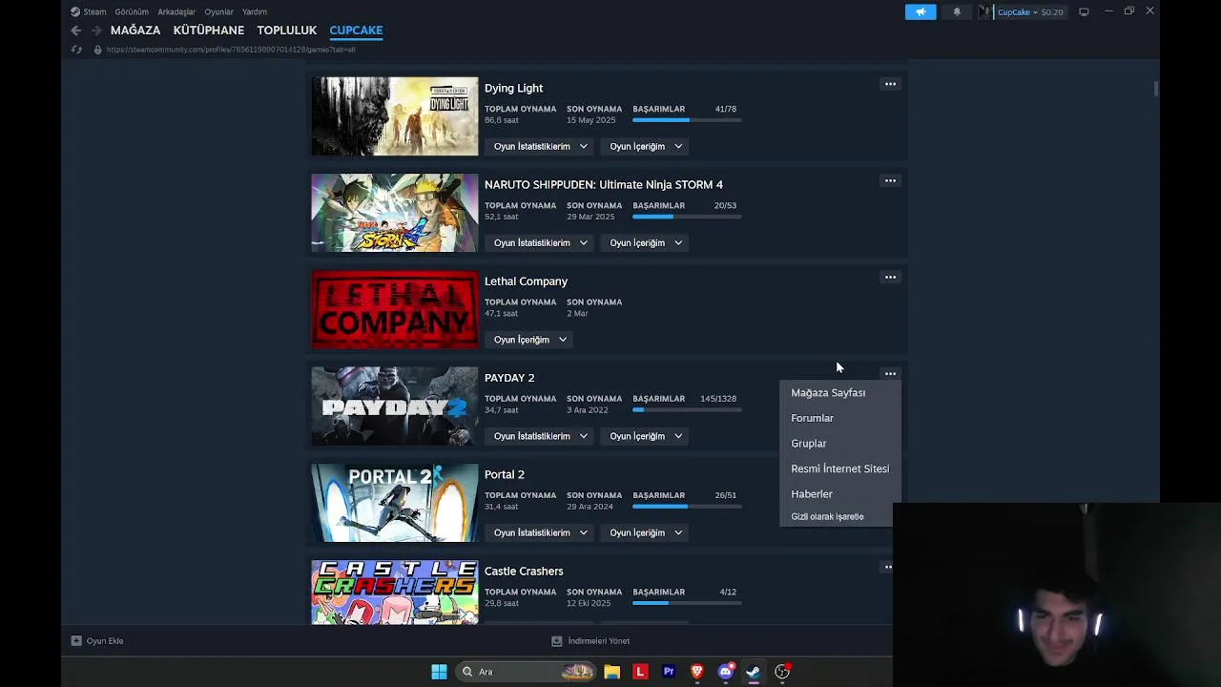Click the CupCake profile avatar
The image size is (1221, 687).
(984, 12)
